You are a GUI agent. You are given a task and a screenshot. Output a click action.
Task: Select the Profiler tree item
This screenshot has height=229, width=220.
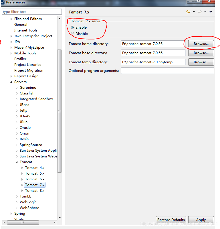click(20, 59)
